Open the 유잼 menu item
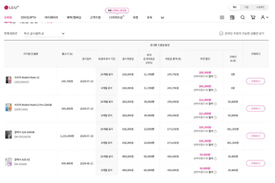The height and width of the screenshot is (183, 275). (135, 17)
